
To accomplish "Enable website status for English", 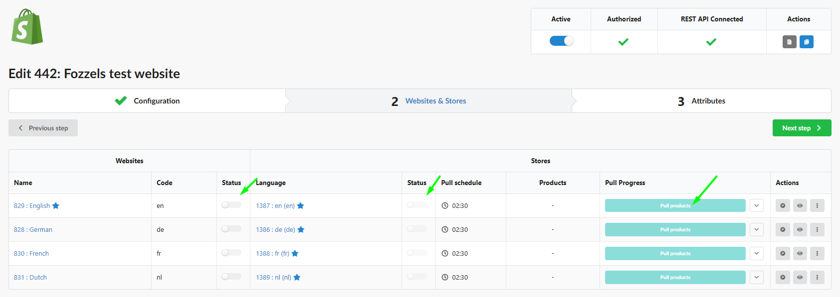I will pyautogui.click(x=231, y=205).
